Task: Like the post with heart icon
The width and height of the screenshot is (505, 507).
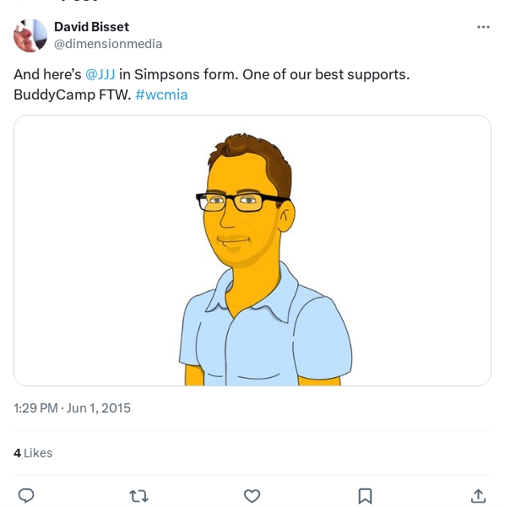Action: pyautogui.click(x=252, y=496)
